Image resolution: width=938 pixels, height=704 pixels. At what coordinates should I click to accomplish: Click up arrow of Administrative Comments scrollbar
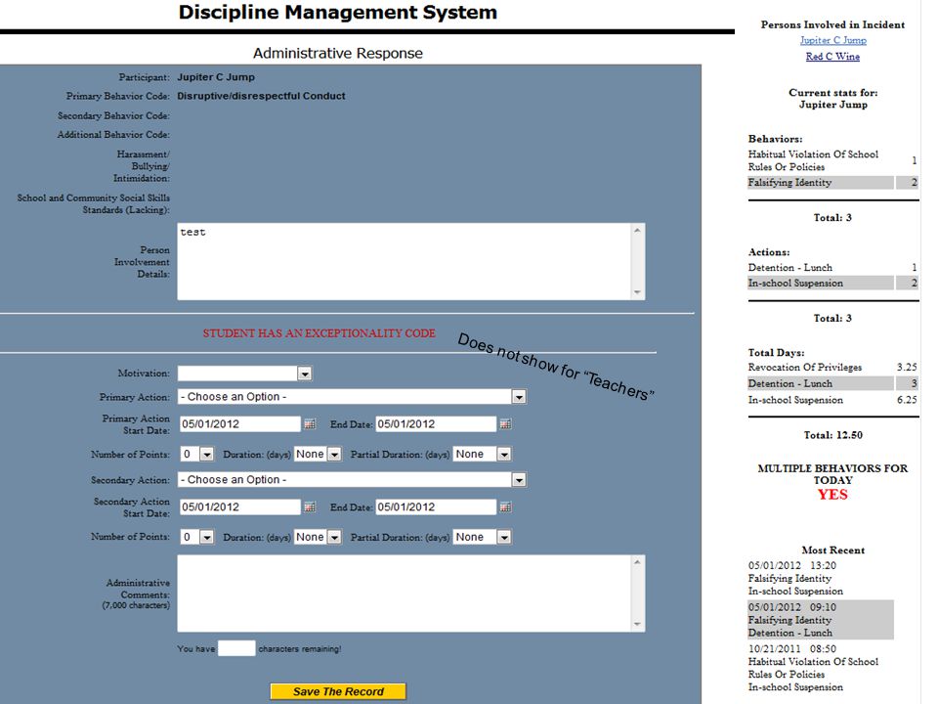[638, 562]
